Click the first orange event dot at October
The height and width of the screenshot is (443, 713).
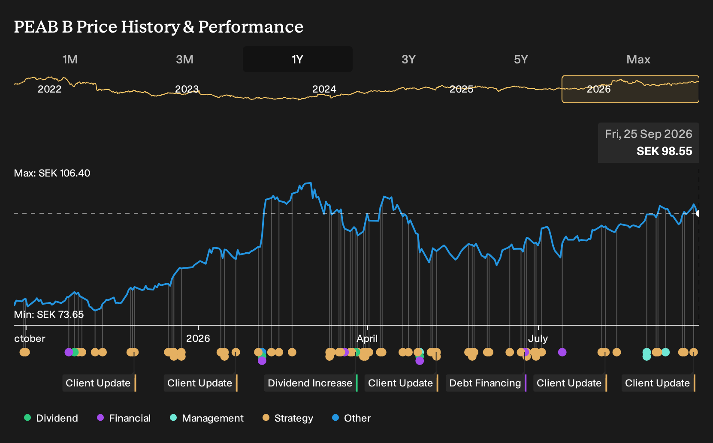click(24, 352)
